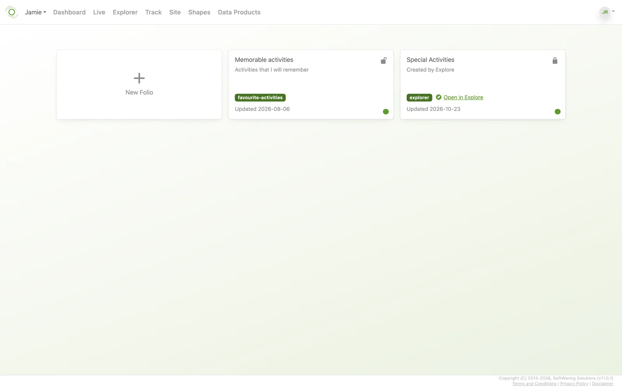Click the favourite-activities tag
Viewport: 622px width, 389px height.
tap(260, 98)
